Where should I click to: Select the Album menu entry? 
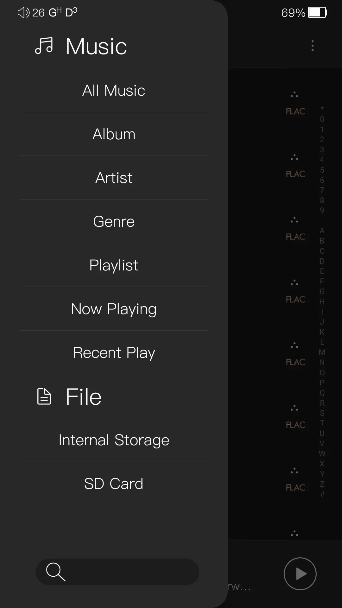tap(114, 134)
